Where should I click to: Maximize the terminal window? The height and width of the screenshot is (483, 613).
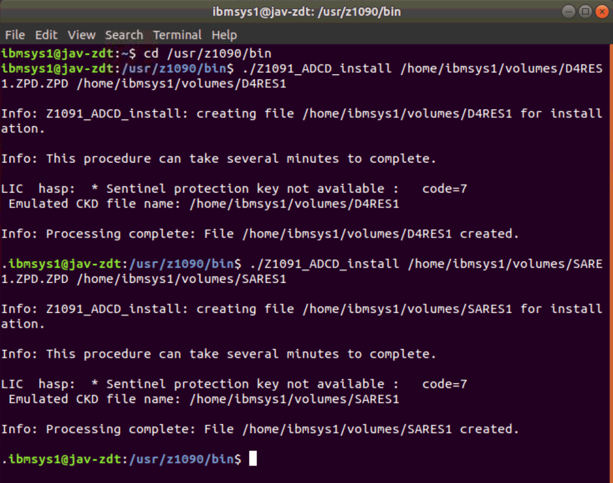click(x=585, y=12)
